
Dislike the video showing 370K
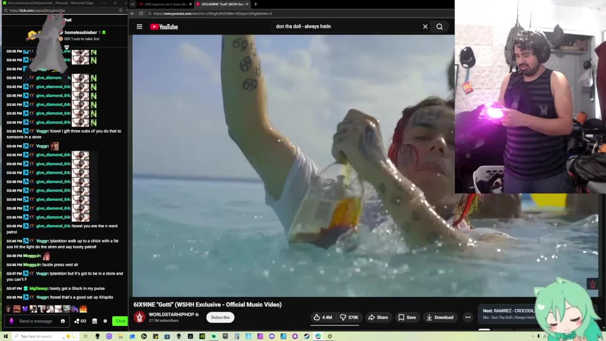coord(349,317)
